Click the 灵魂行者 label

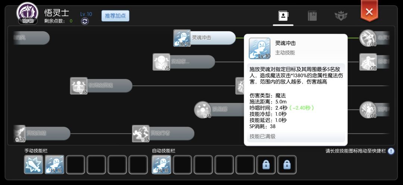pyautogui.click(x=160, y=133)
